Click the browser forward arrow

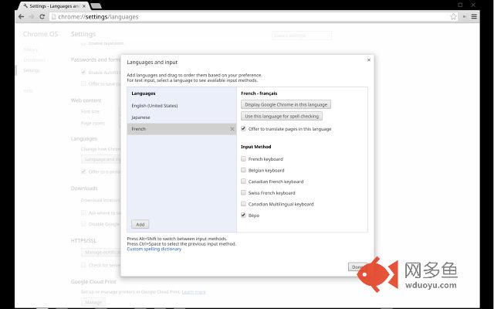(32, 16)
